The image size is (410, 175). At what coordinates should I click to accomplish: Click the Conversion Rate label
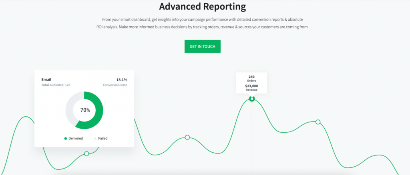coord(115,85)
